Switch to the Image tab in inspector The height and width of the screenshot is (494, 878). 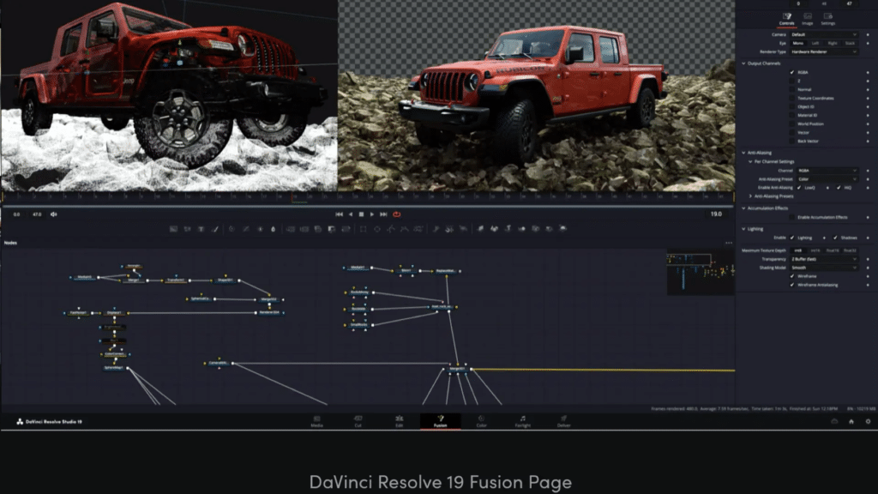(807, 19)
